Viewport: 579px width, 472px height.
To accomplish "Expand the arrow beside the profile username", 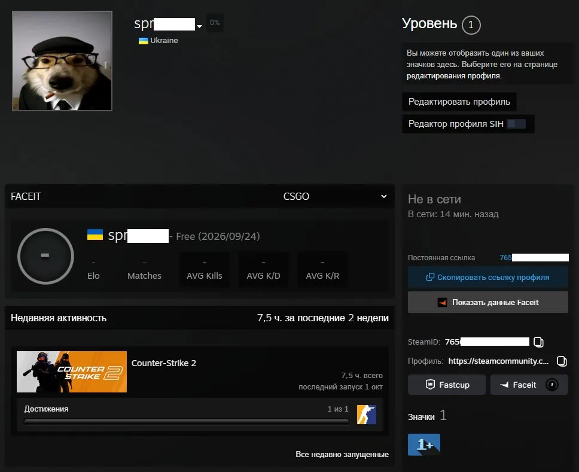I will click(x=199, y=26).
